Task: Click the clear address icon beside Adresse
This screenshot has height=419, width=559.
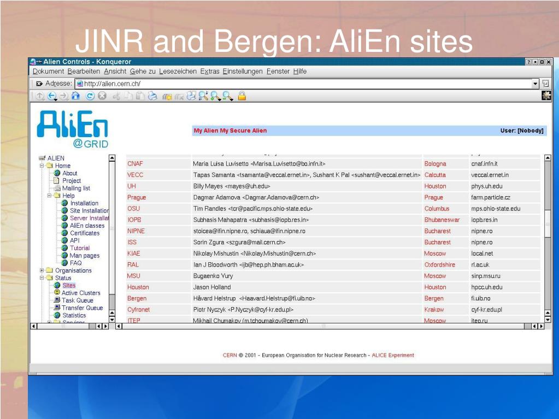Action: 39,84
